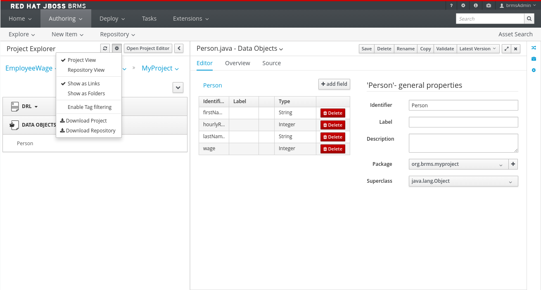Image resolution: width=541 pixels, height=290 pixels.
Task: Open the Deploy menu
Action: click(x=112, y=19)
